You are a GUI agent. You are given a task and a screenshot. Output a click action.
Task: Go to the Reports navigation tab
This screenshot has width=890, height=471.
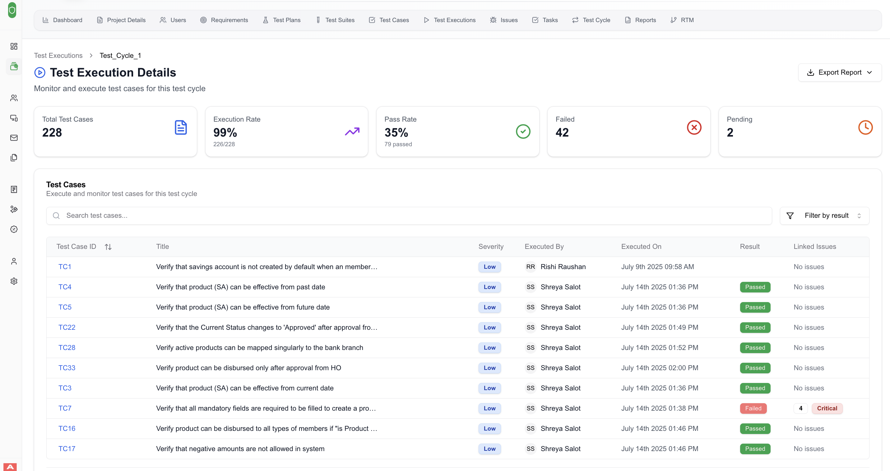tap(640, 20)
